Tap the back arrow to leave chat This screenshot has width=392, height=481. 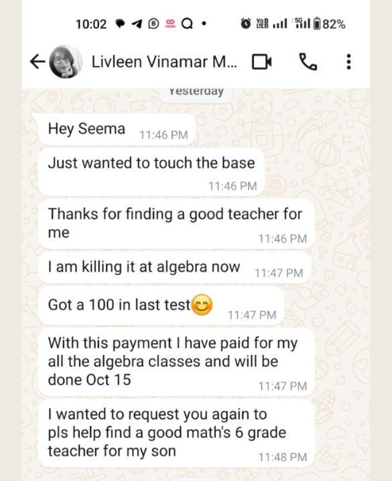(38, 62)
